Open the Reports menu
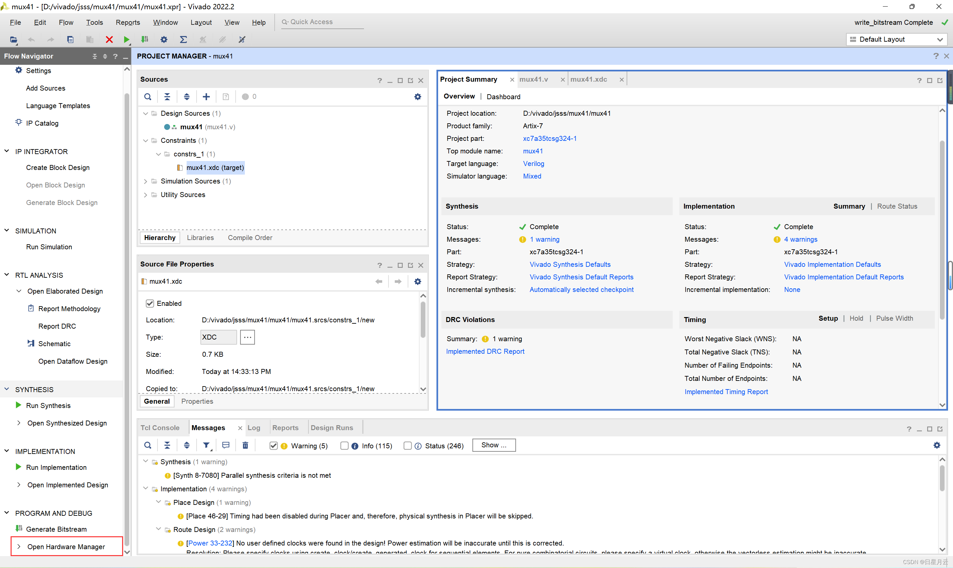This screenshot has width=953, height=568. coord(127,22)
